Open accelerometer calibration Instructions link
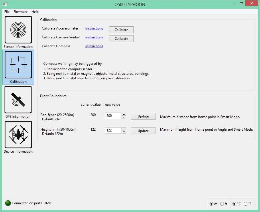This screenshot has height=212, width=260. pos(94,28)
